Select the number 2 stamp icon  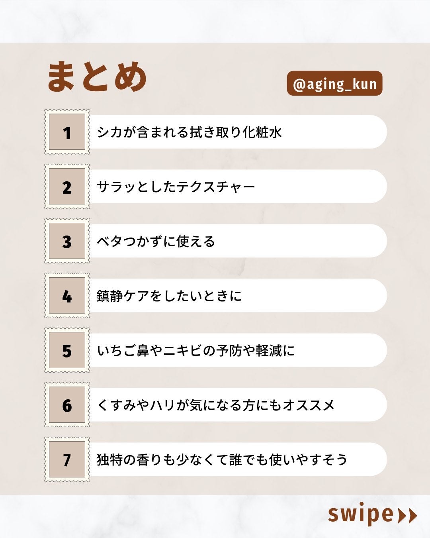tap(67, 187)
